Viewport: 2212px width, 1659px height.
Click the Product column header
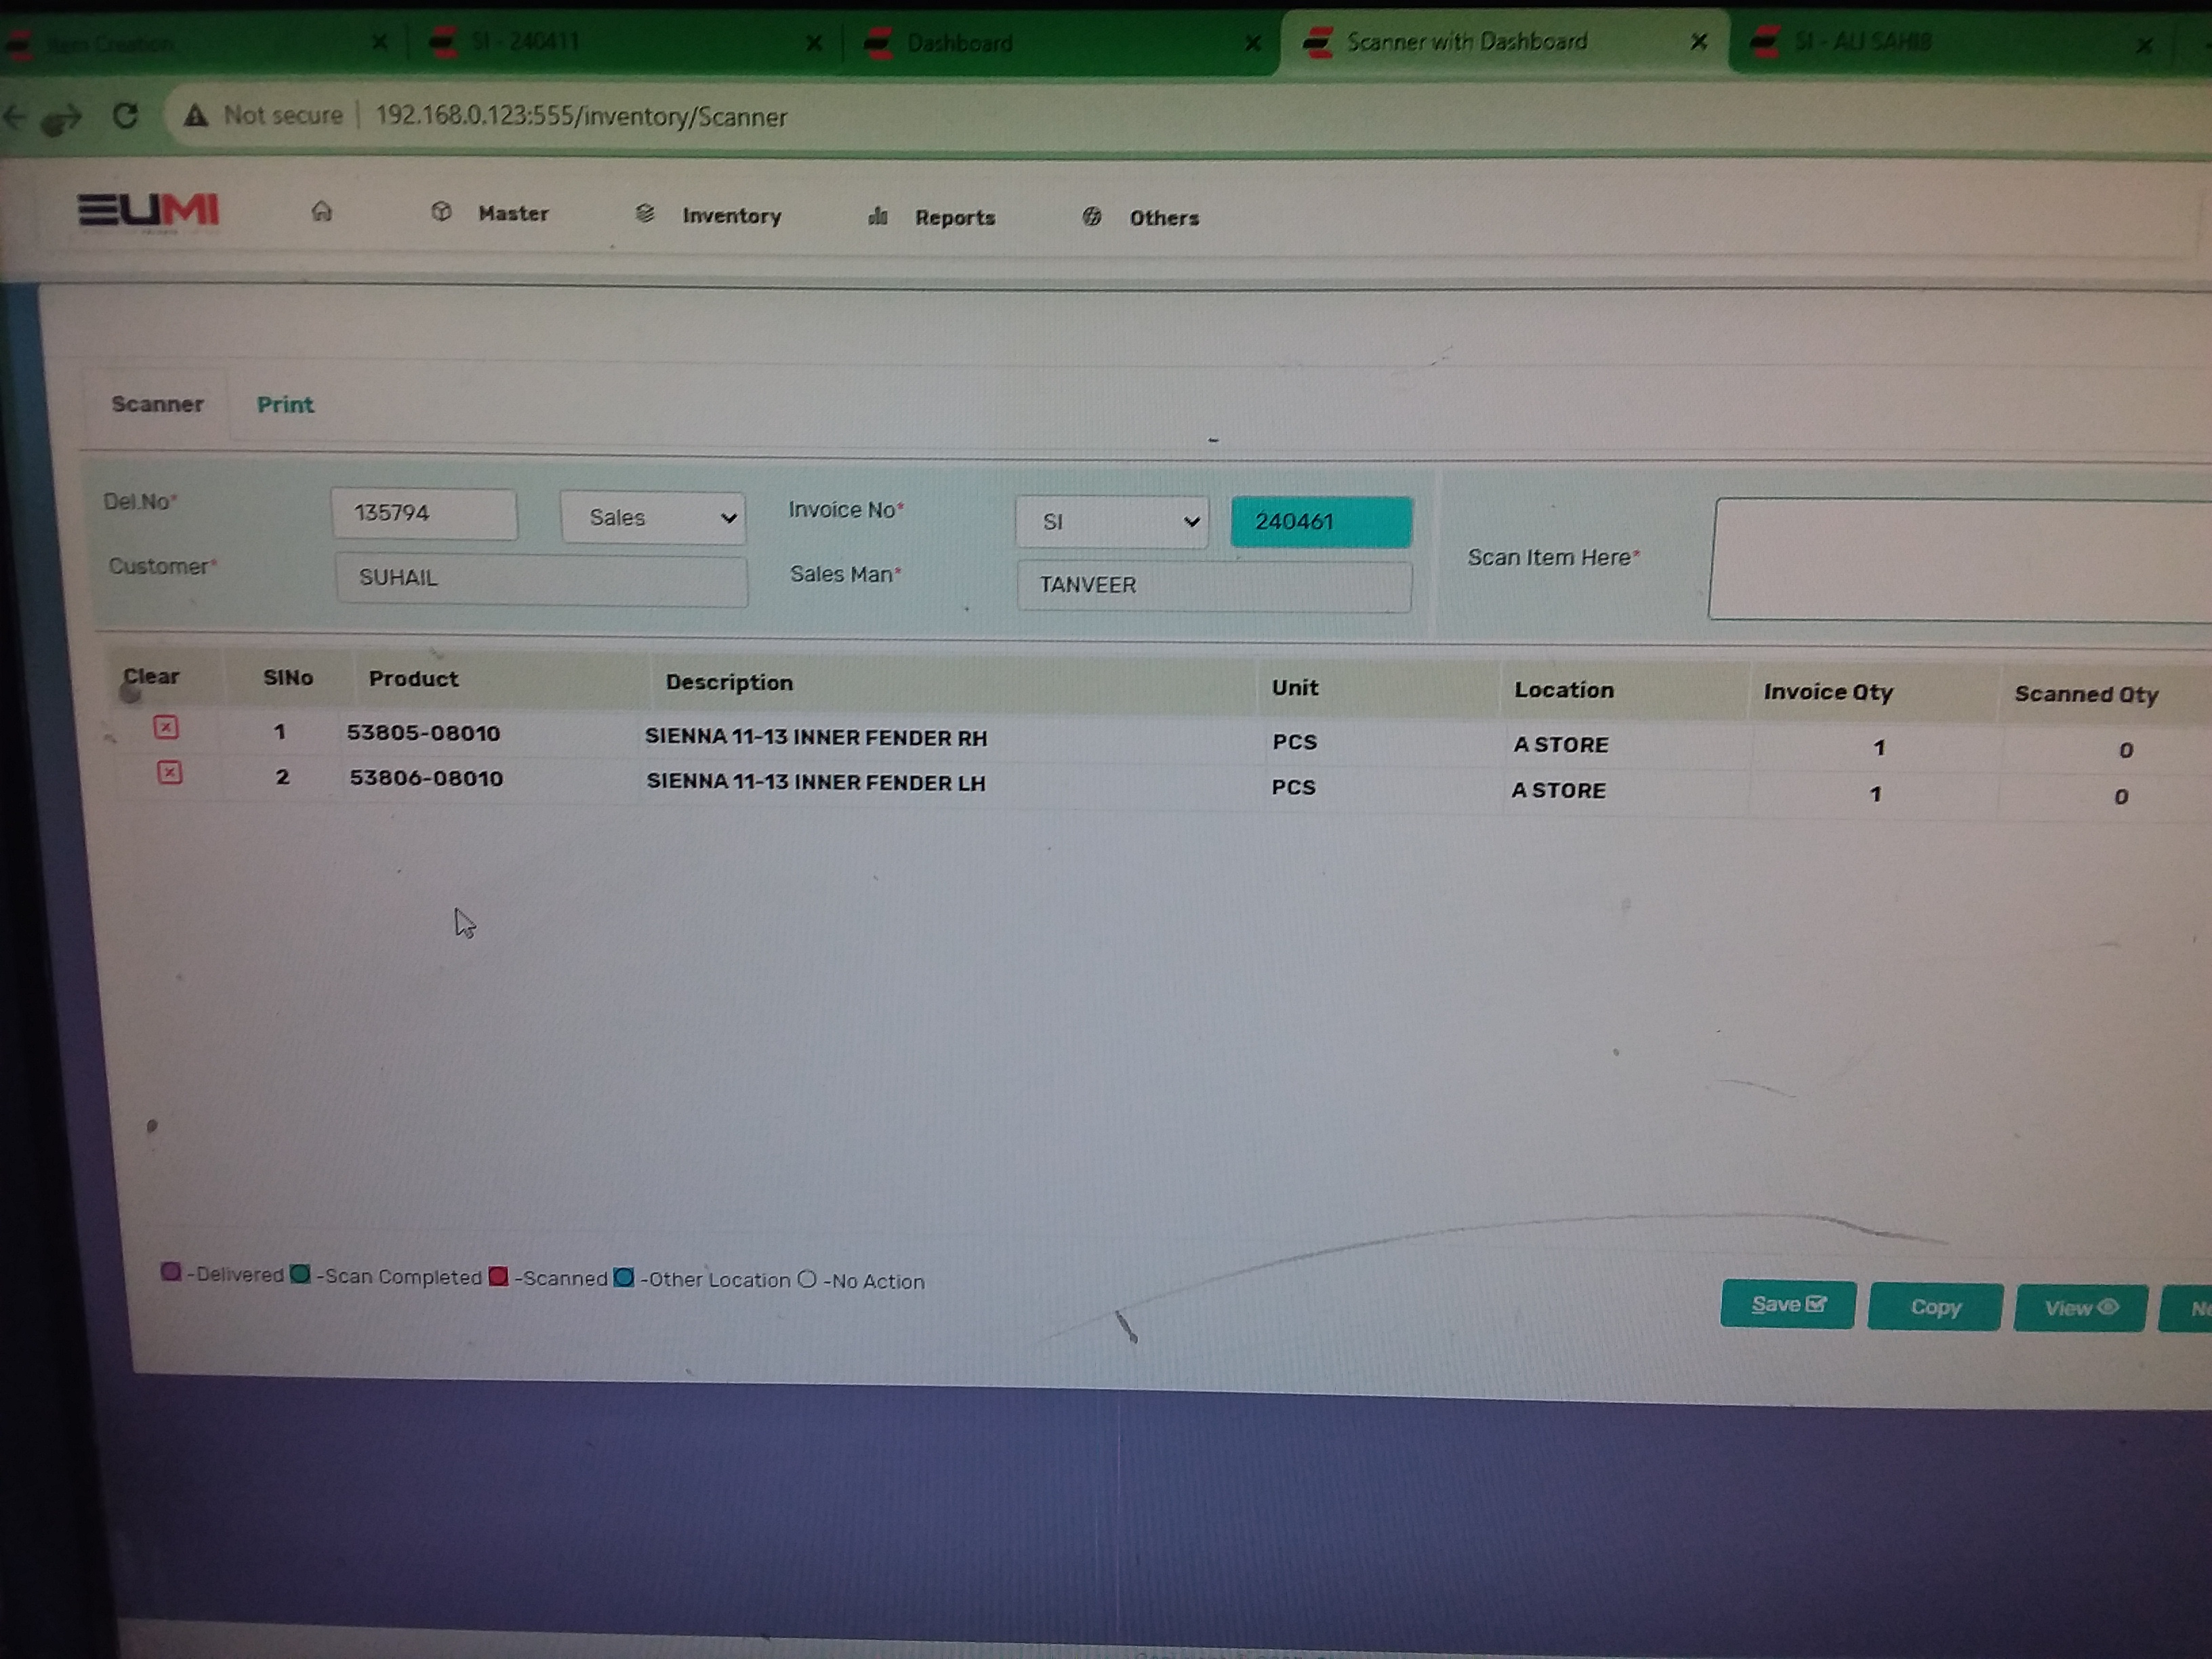[413, 679]
